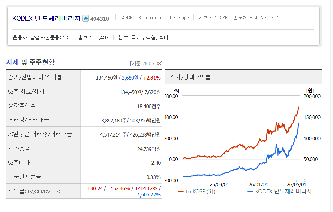Click the 수익률(1M/3M/6M/1Y) row label

point(34,192)
